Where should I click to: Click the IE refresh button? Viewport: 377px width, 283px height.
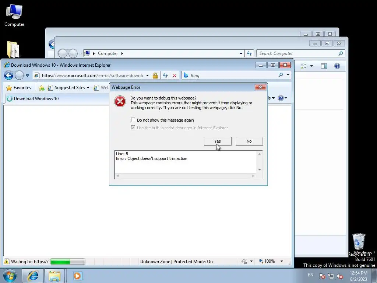[165, 76]
